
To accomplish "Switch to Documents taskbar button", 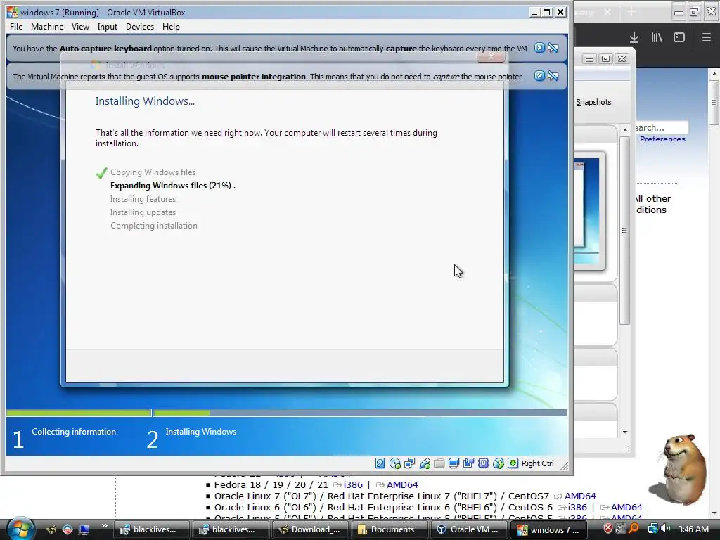I will coord(388,529).
